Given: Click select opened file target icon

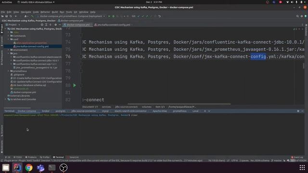Looking at the screenshot, I should click(x=42, y=25).
